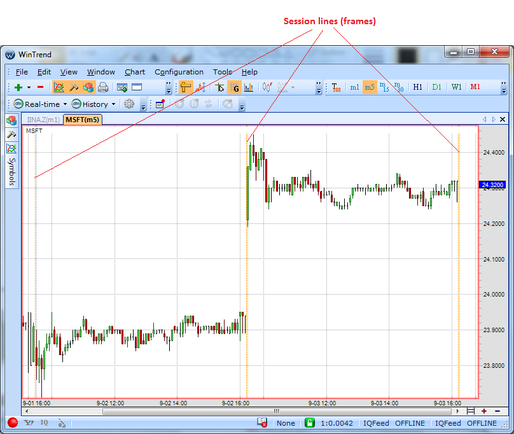Click the gear settings icon beside History
Image resolution: width=514 pixels, height=434 pixels.
click(129, 104)
